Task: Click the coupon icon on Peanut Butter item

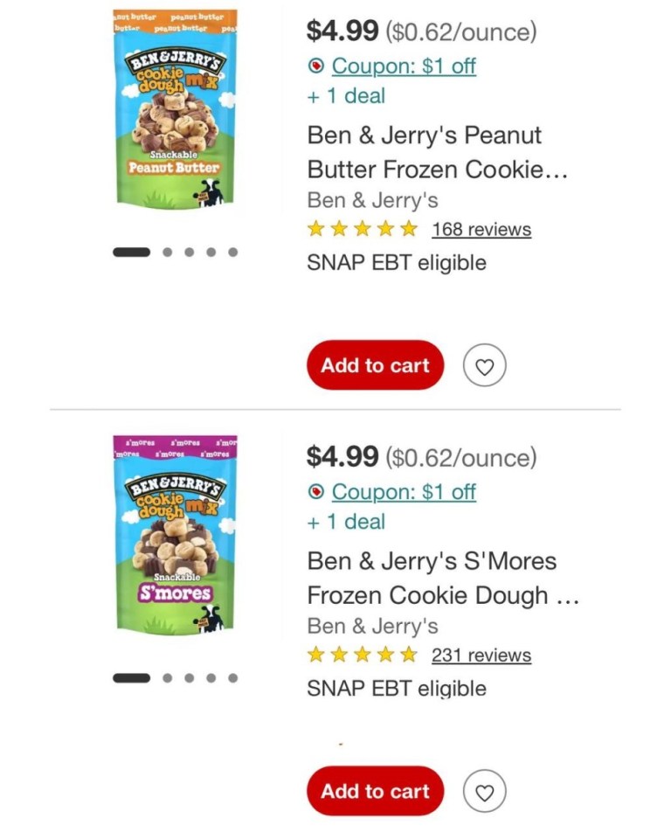Action: click(x=316, y=66)
